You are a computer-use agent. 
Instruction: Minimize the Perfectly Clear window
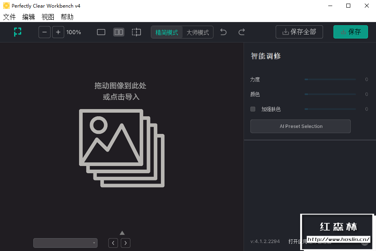point(330,6)
